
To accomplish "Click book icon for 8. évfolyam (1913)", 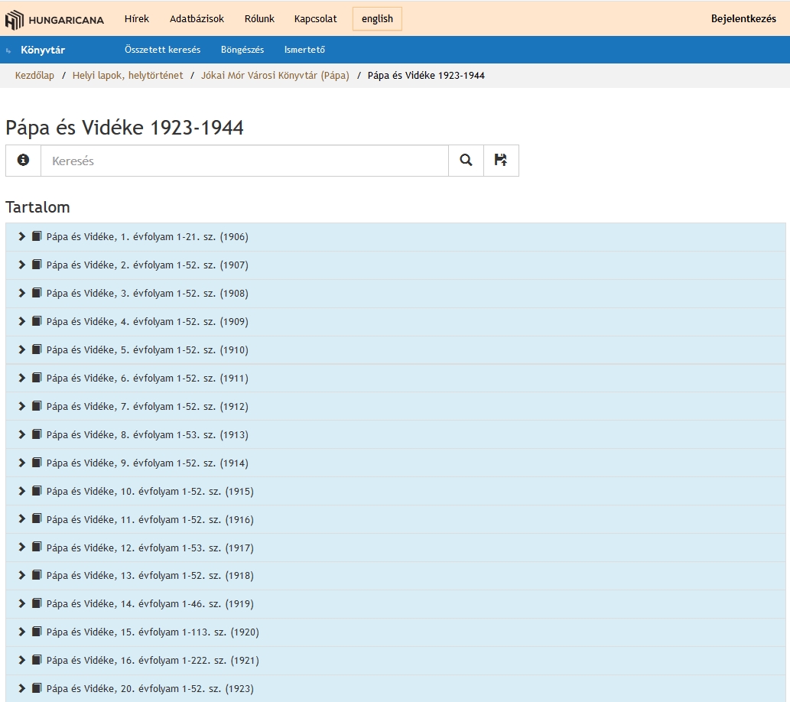I will coord(36,434).
